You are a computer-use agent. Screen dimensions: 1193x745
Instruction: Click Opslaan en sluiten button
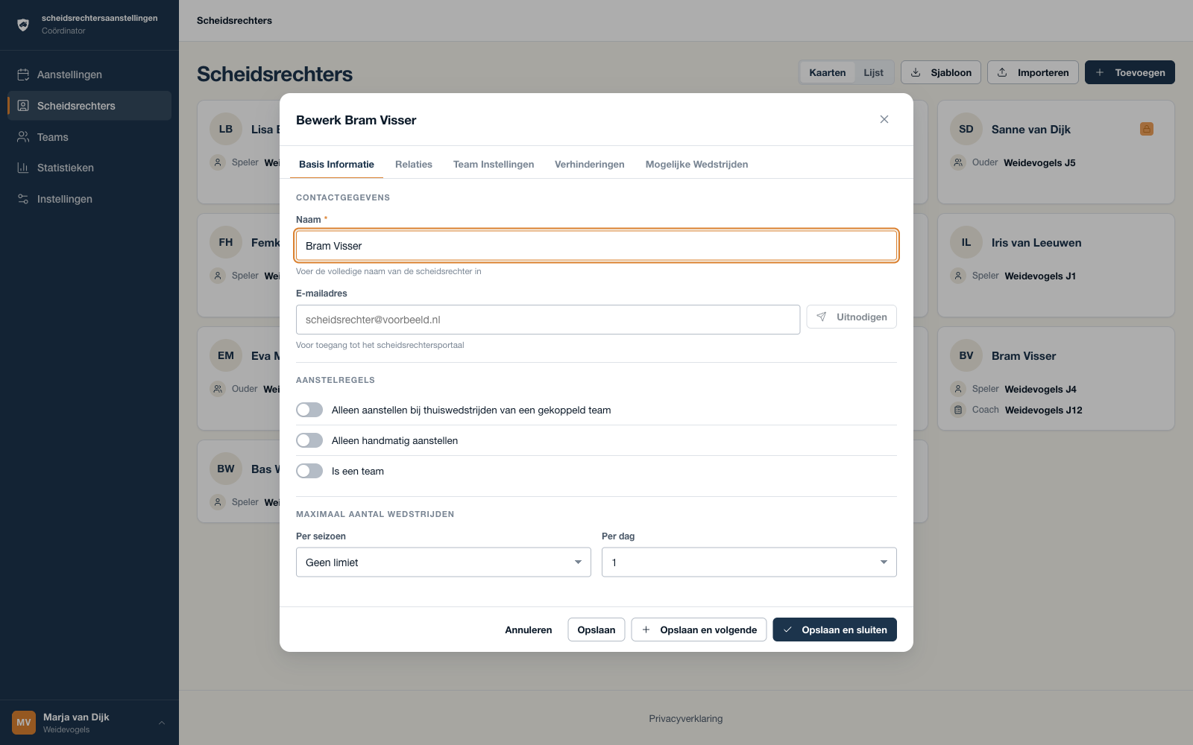(x=834, y=630)
